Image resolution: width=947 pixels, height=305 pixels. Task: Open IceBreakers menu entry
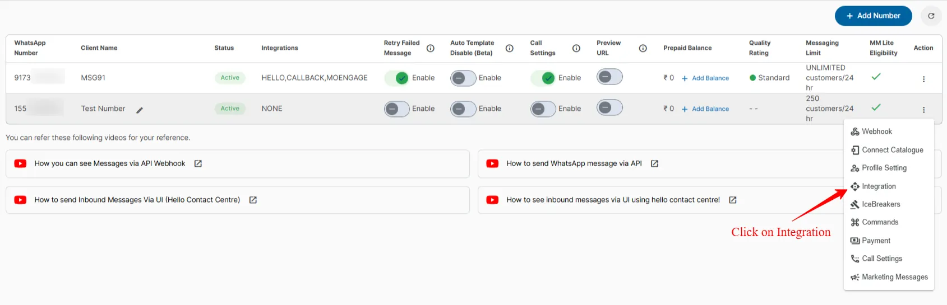coord(889,204)
